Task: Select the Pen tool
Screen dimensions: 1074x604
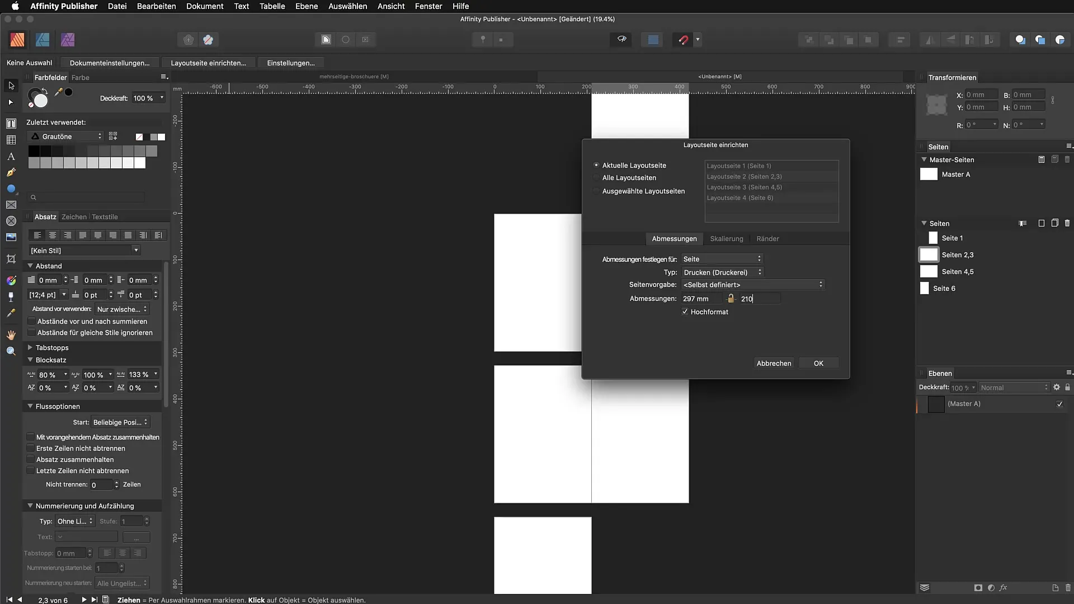Action: coord(11,173)
